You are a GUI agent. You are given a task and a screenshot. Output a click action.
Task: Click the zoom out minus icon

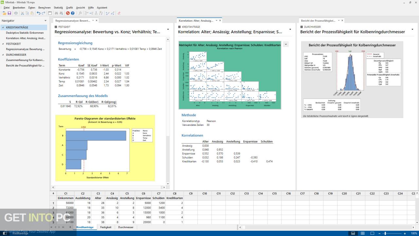tap(379, 233)
